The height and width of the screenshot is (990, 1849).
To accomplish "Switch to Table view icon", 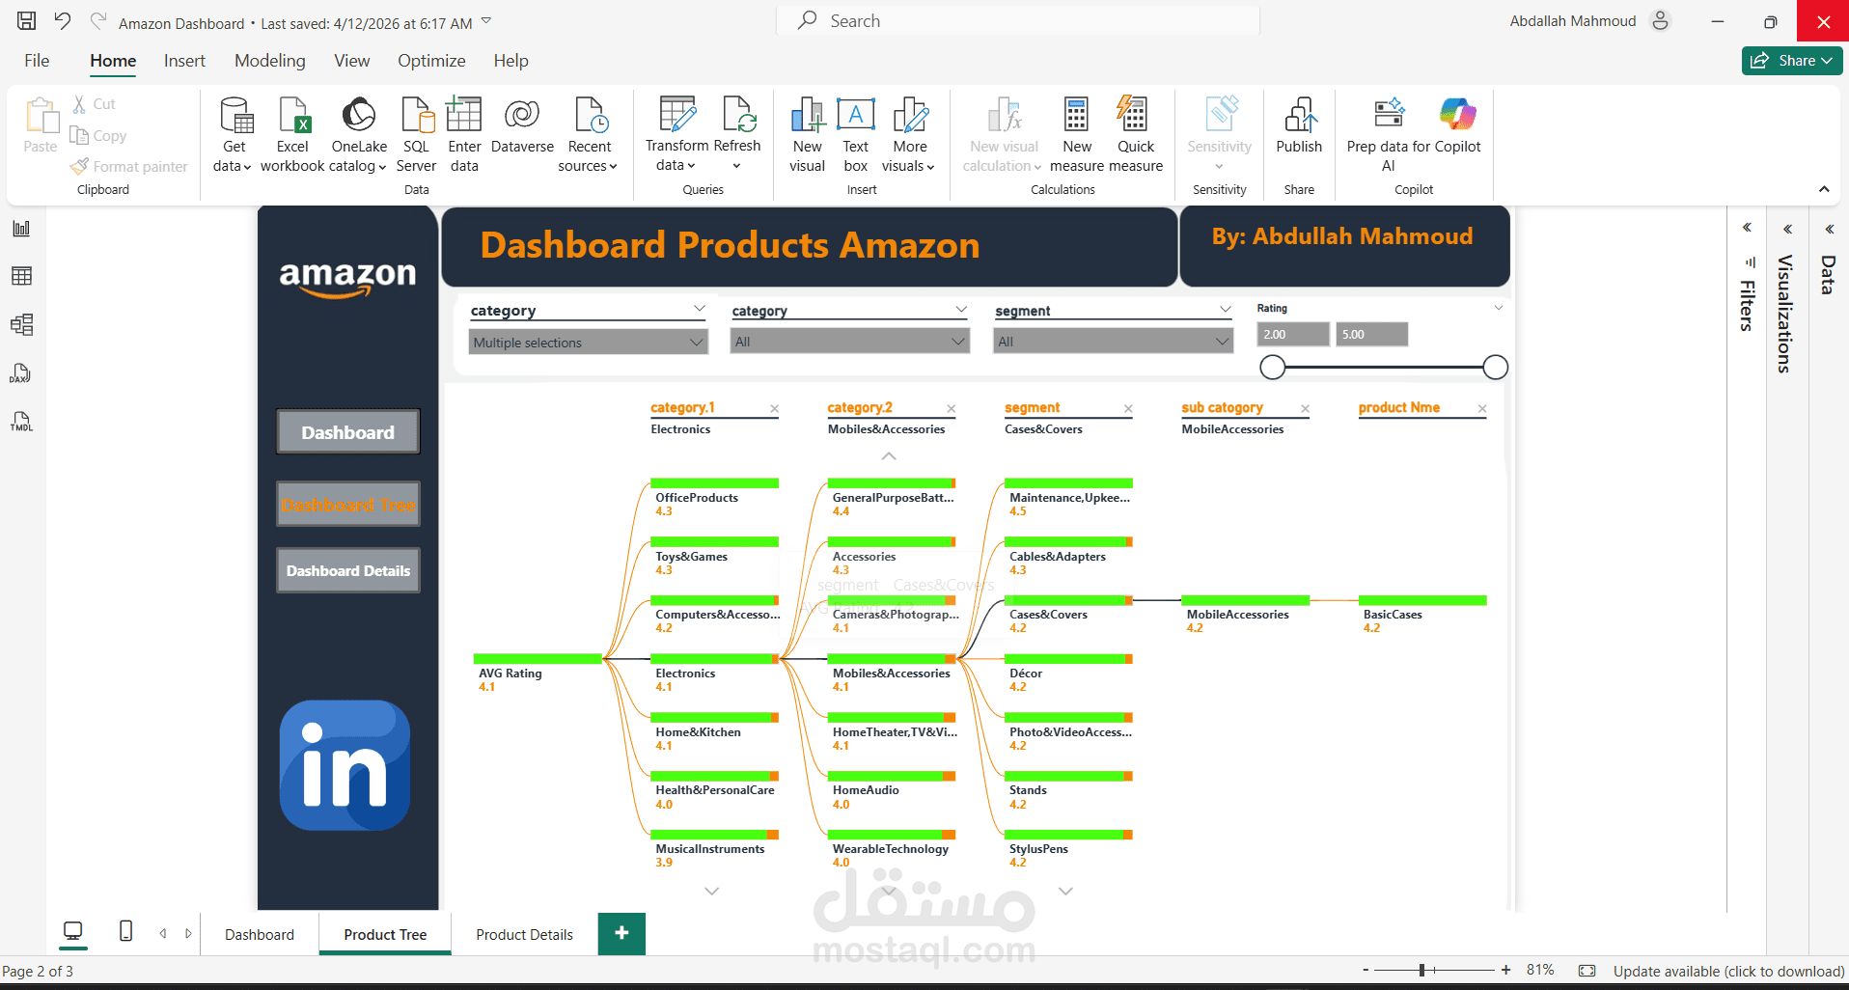I will [x=21, y=276].
